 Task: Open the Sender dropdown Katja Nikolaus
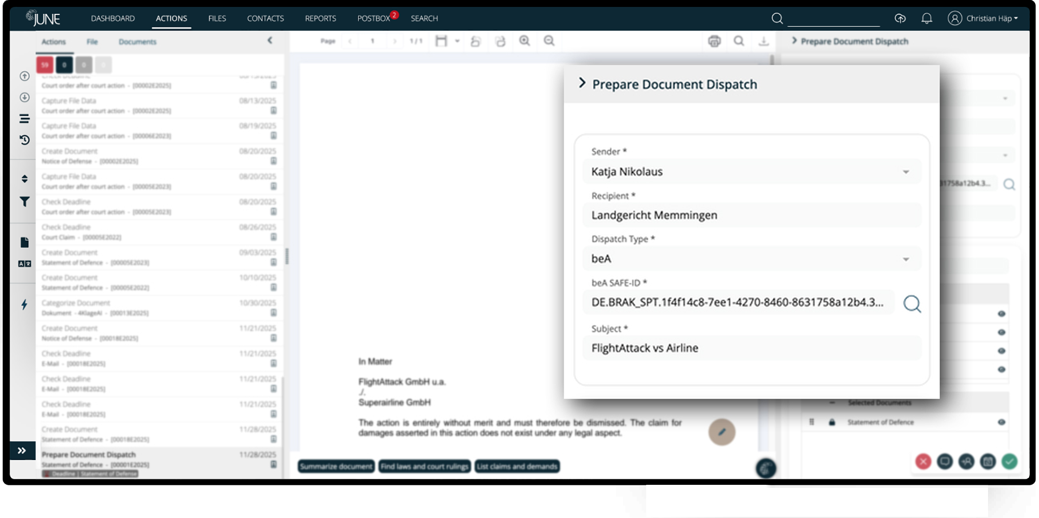[x=751, y=172]
